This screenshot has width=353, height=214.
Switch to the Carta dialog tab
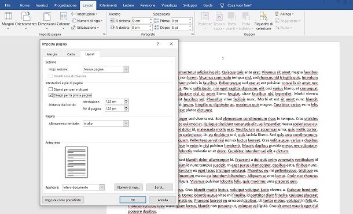(x=71, y=54)
